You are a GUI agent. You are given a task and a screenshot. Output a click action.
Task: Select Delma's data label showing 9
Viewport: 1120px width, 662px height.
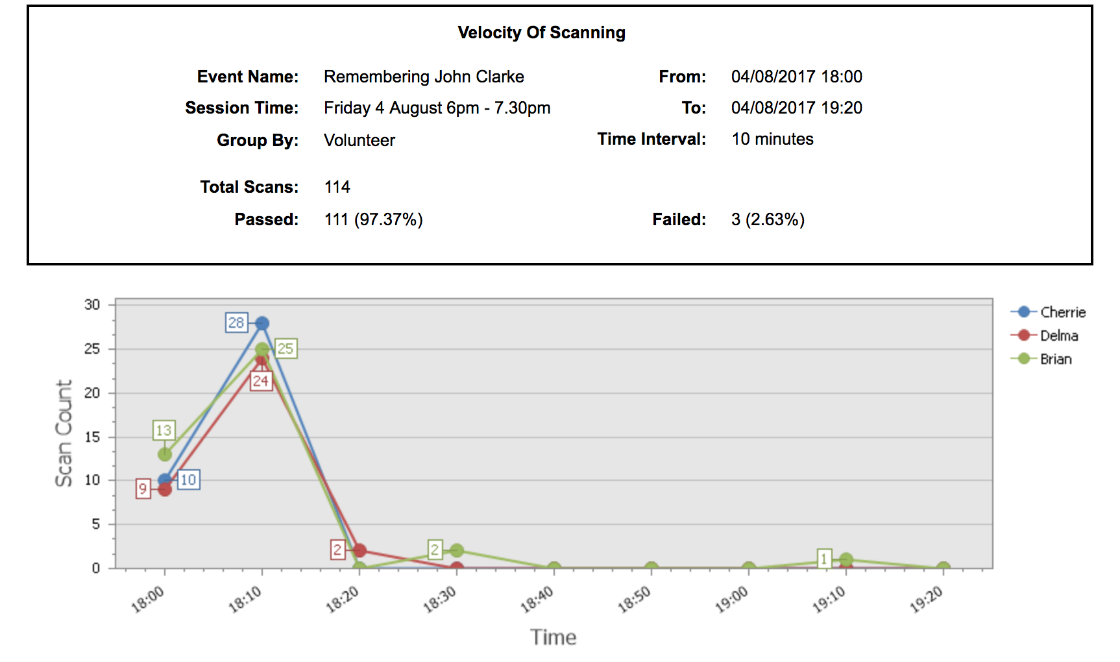pos(143,489)
